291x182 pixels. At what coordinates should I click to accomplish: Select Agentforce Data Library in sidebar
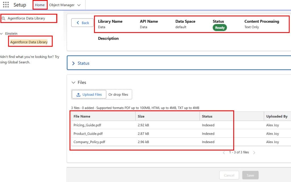click(x=29, y=42)
